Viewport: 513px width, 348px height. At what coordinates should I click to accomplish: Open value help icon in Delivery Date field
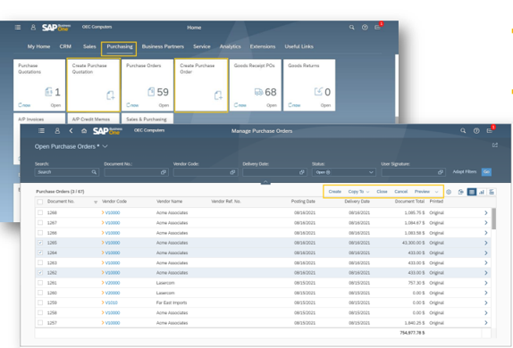point(302,172)
